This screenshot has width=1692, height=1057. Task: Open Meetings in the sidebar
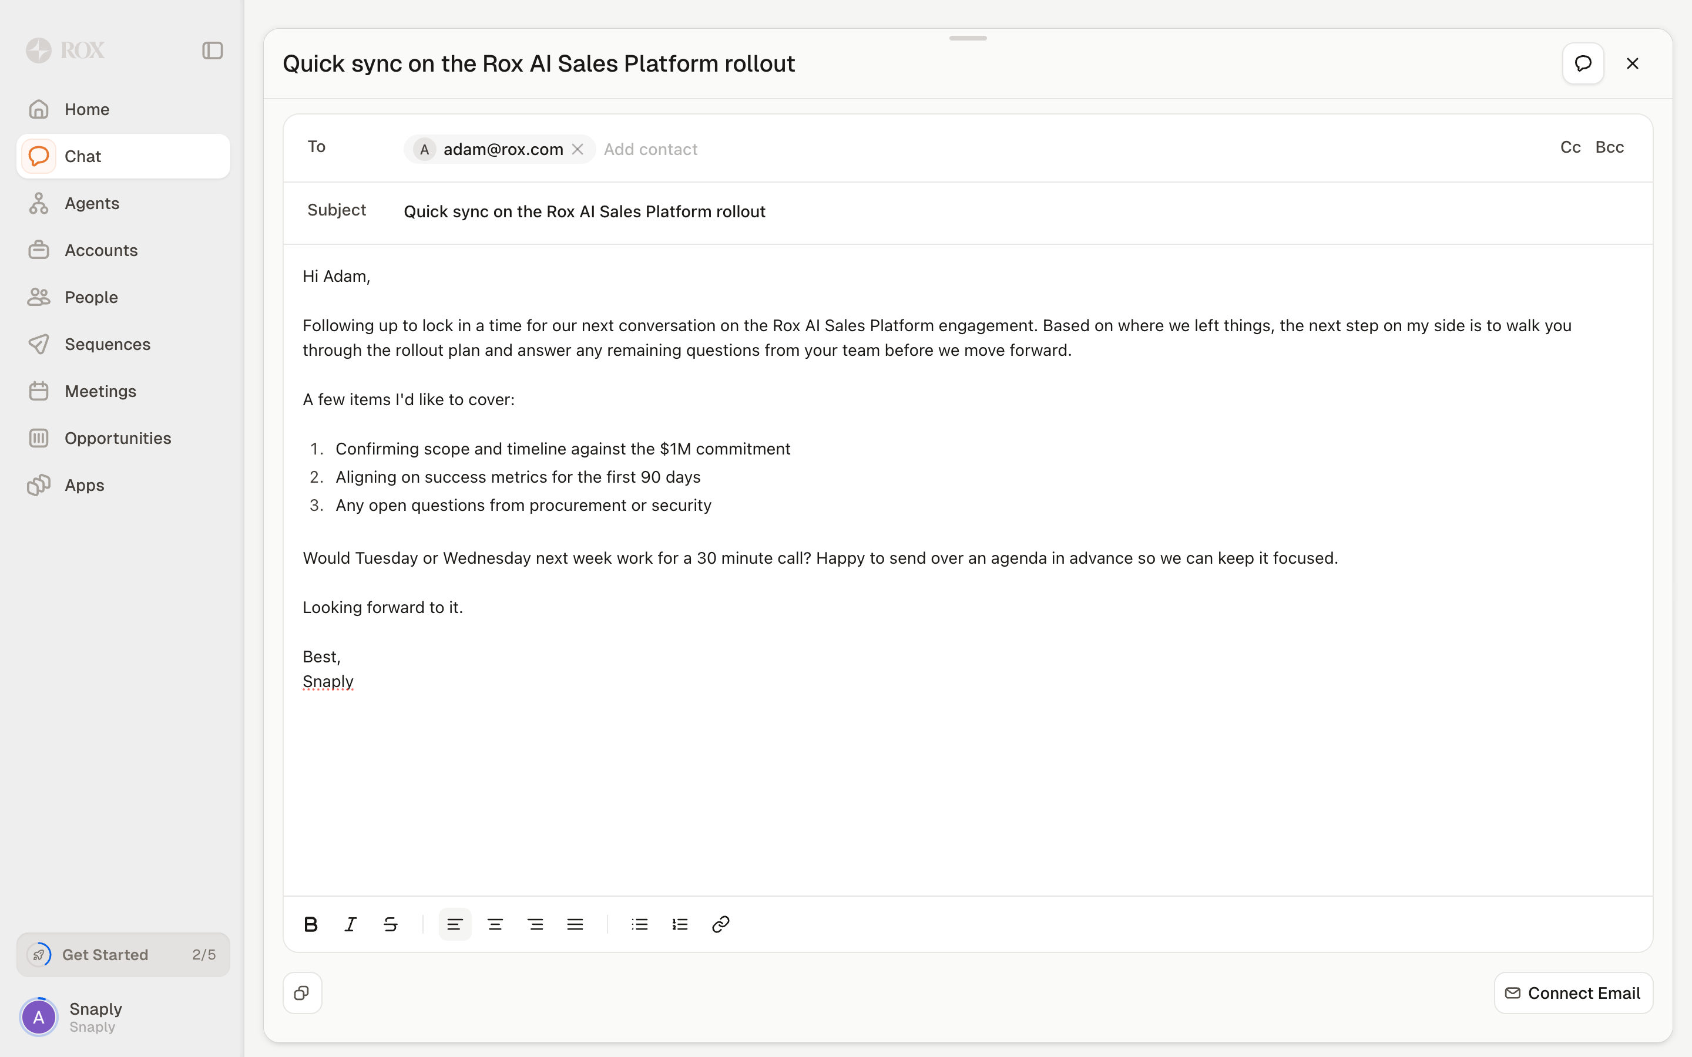point(123,391)
